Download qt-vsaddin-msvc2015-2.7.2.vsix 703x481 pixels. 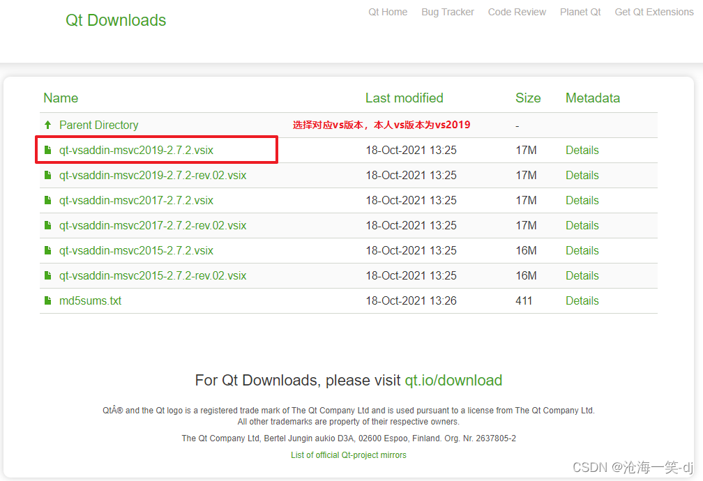click(x=136, y=250)
